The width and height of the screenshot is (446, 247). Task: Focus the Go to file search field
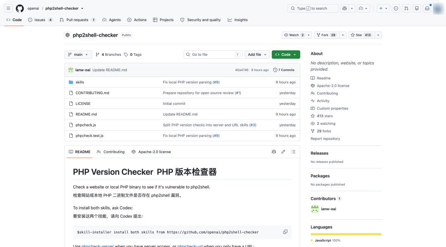pos(213,55)
